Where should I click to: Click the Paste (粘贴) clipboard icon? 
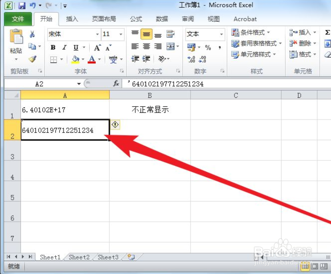[x=16, y=37]
